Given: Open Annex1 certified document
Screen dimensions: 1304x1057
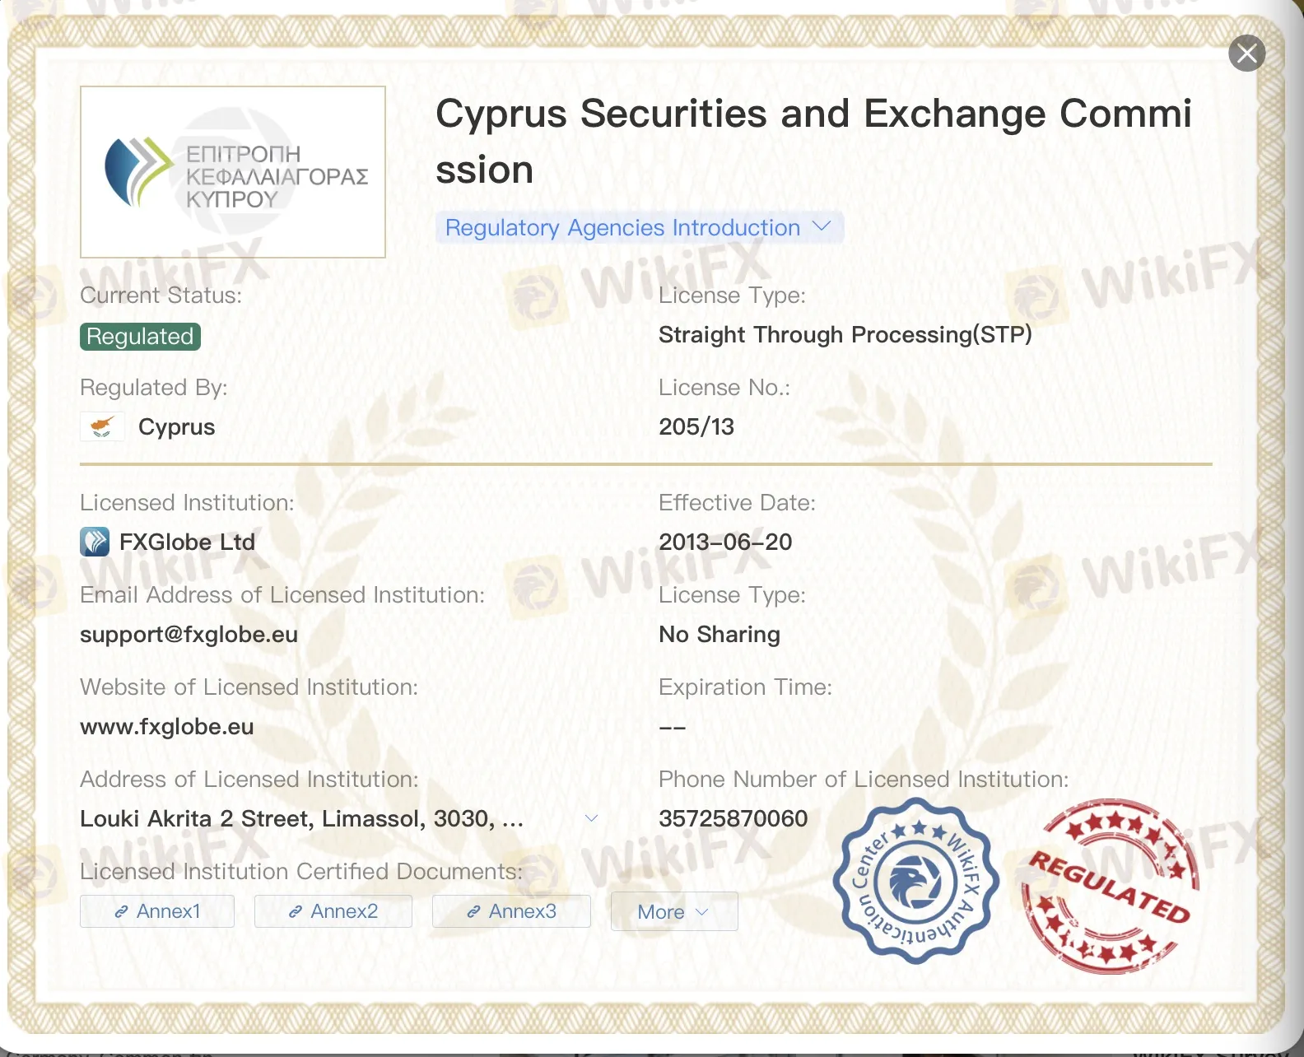Looking at the screenshot, I should pos(157,911).
